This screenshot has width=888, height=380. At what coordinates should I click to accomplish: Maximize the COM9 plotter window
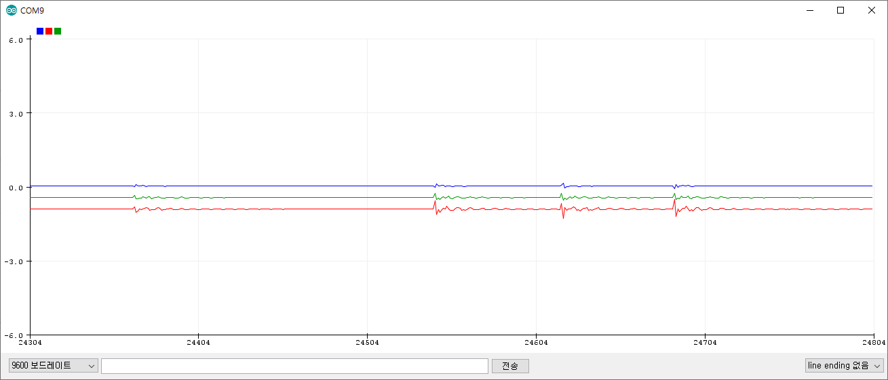841,10
